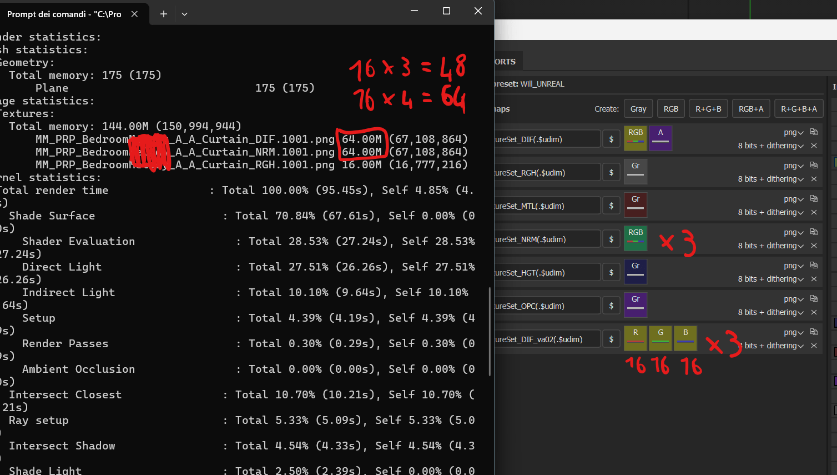Image resolution: width=837 pixels, height=475 pixels.
Task: Create an RGB output map
Action: (671, 109)
